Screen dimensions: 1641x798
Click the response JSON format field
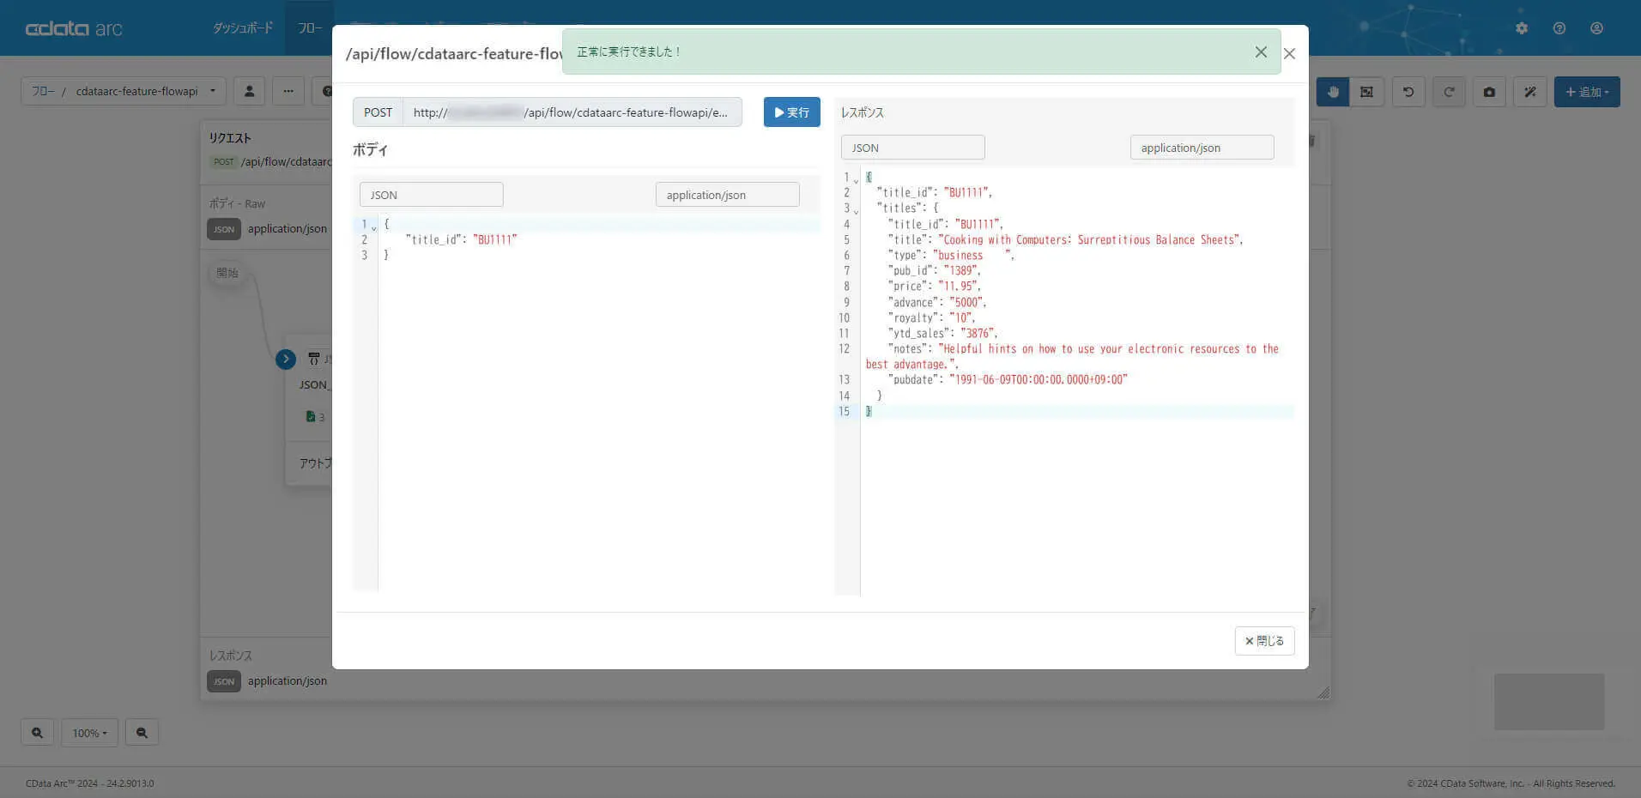[912, 148]
